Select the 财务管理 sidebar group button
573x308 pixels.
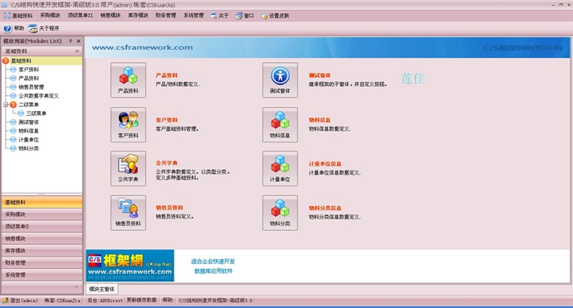tap(42, 262)
